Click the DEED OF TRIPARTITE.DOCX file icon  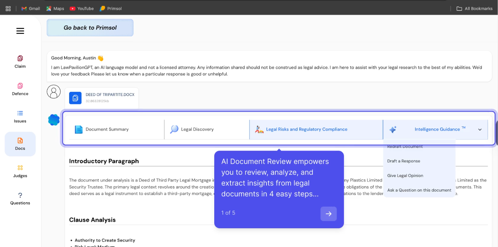pos(75,98)
